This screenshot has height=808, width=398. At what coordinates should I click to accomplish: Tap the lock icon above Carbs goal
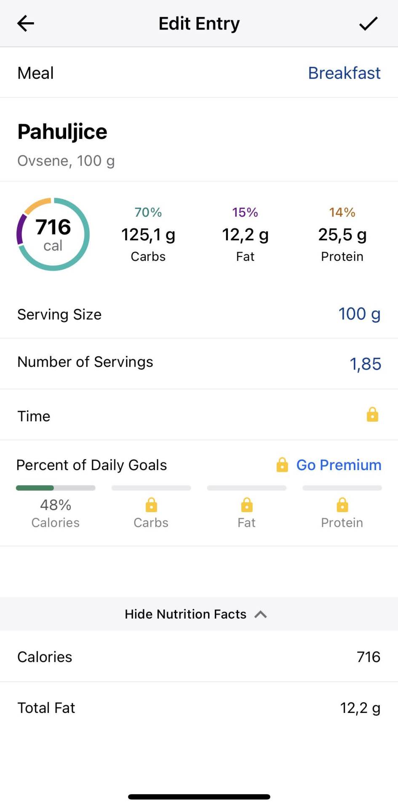151,505
